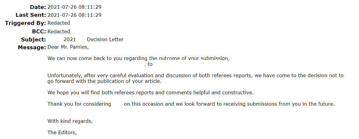Click the We hope you will find sentence
This screenshot has width=359, height=139.
(151, 93)
